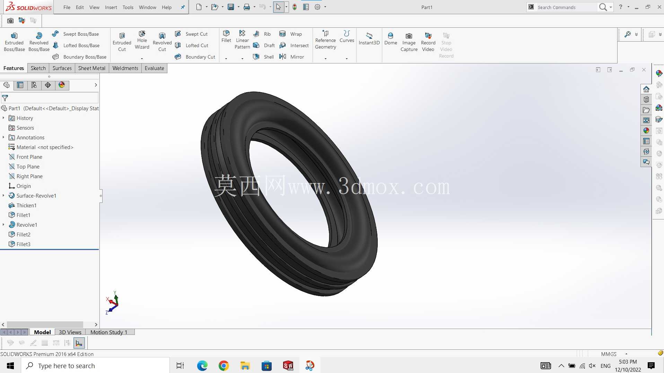
Task: Select the Extruded Boss/Base tool
Action: click(x=14, y=42)
